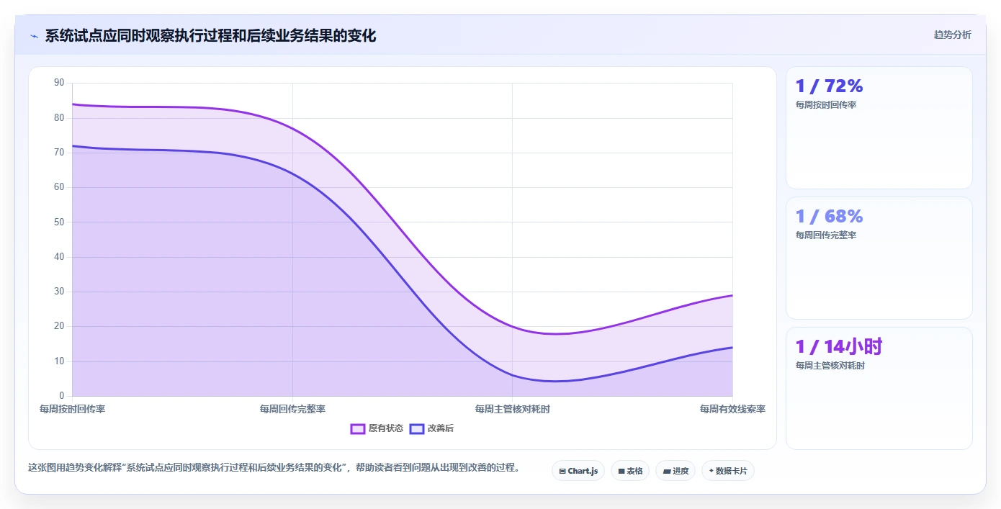Click the icon in the Chart.js tag
Viewport: 1001px width, 509px height.
click(562, 472)
